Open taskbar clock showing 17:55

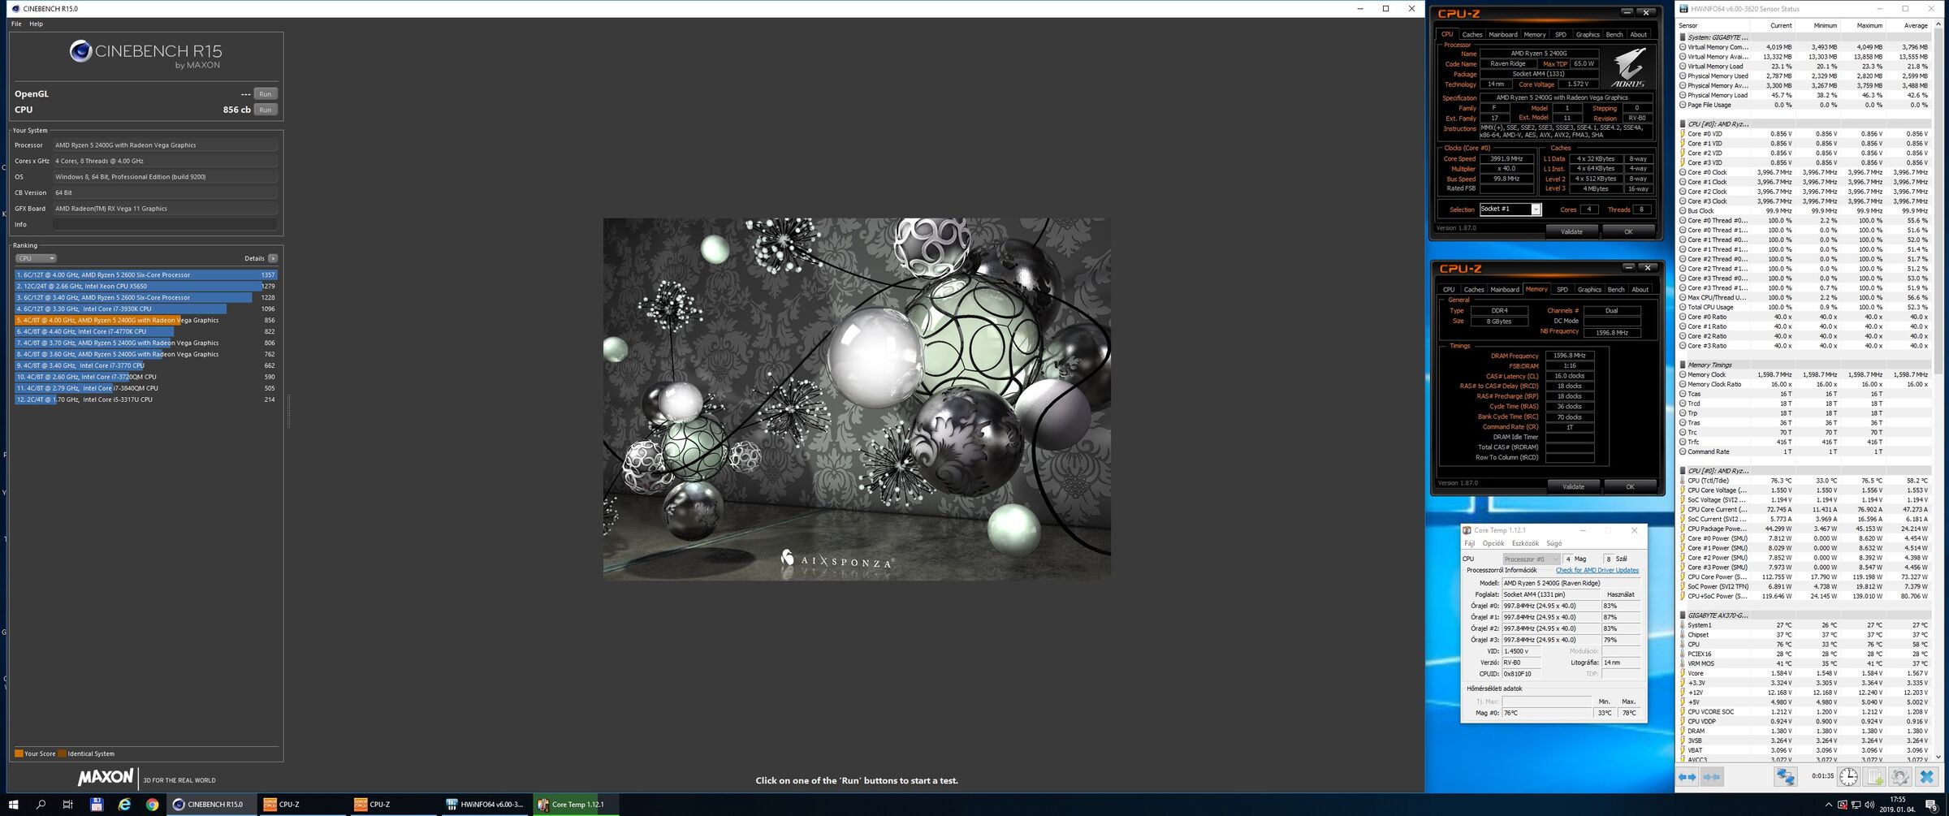click(1898, 805)
